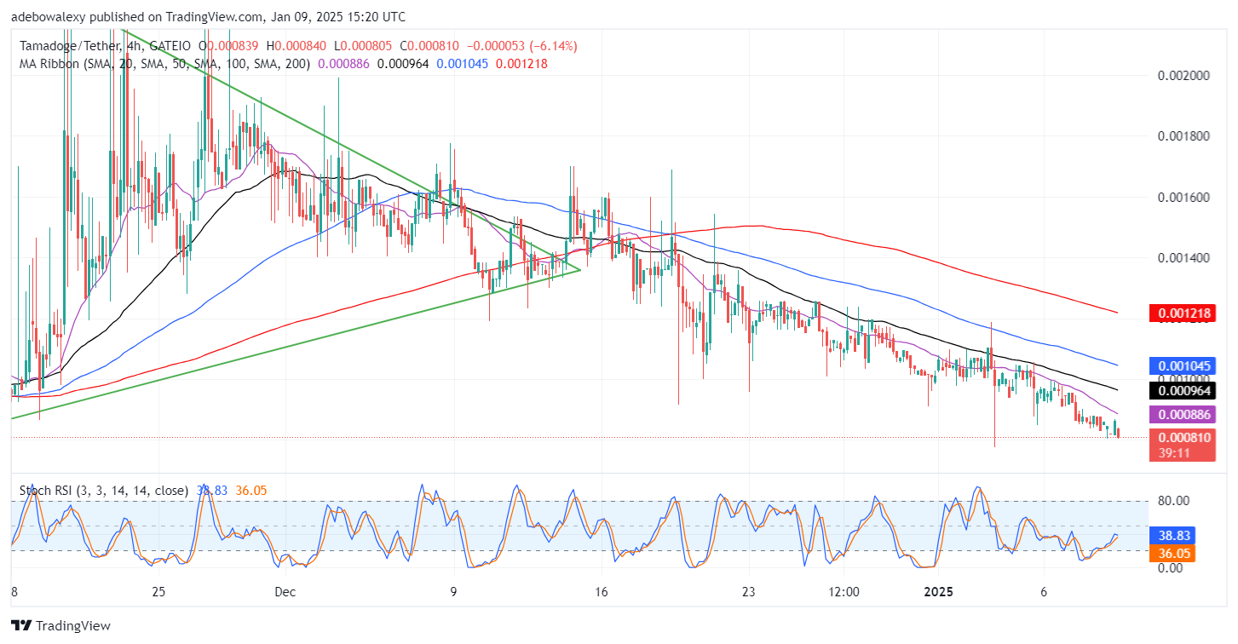1238x644 pixels.
Task: Click the black 0.000964 SMA price label
Action: [1182, 391]
